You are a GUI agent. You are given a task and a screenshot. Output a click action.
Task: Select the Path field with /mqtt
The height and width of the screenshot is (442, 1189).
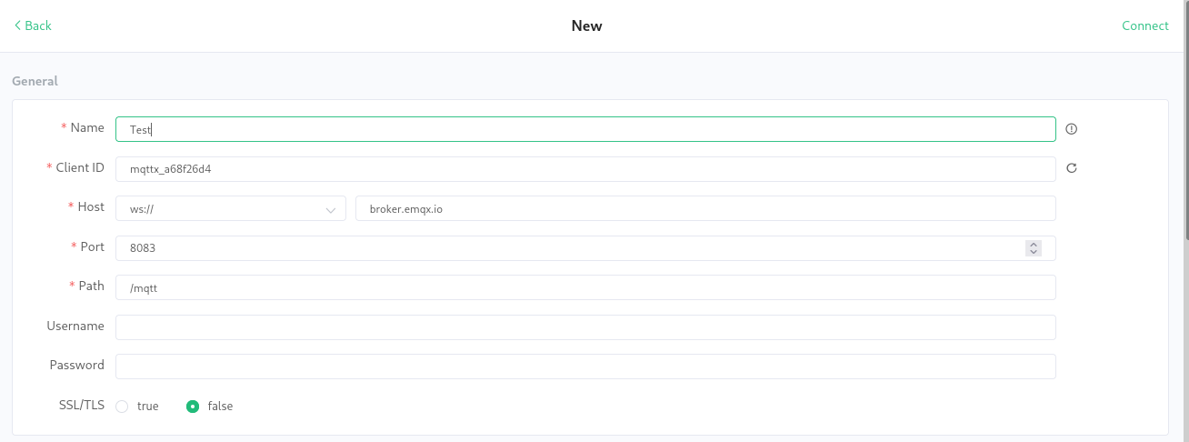click(x=585, y=287)
